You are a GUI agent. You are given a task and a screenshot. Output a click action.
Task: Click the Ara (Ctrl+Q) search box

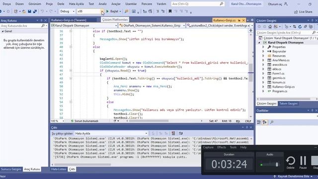[198, 4]
